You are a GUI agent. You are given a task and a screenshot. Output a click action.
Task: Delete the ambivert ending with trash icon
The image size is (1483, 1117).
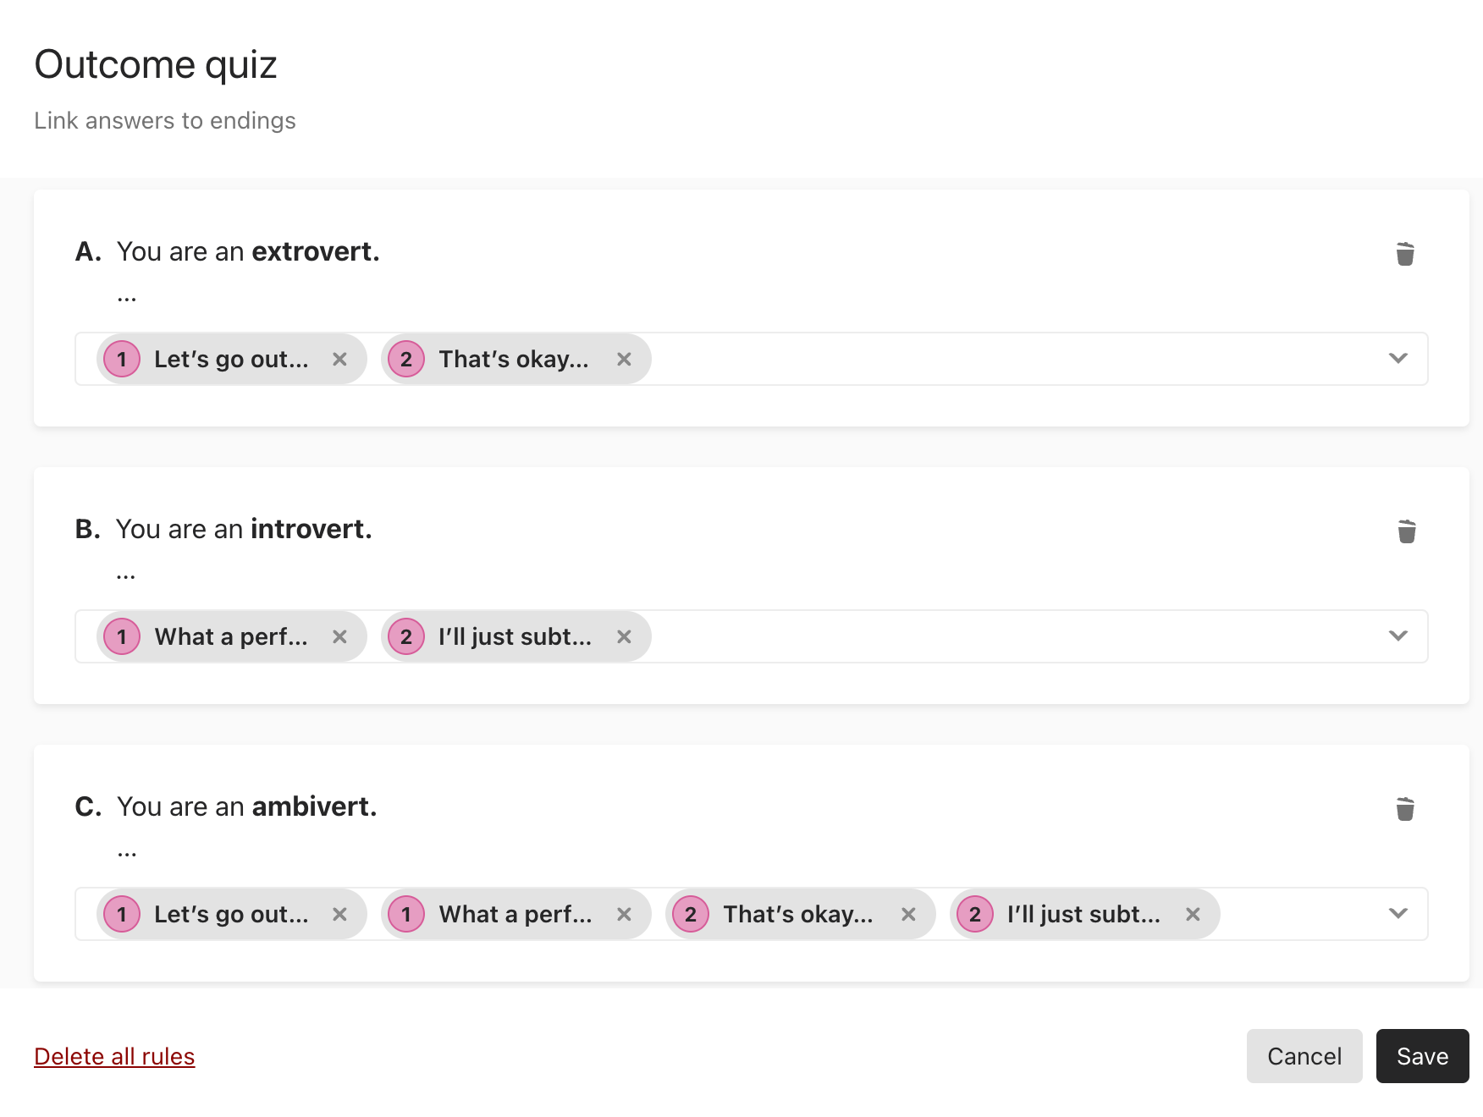click(1405, 809)
